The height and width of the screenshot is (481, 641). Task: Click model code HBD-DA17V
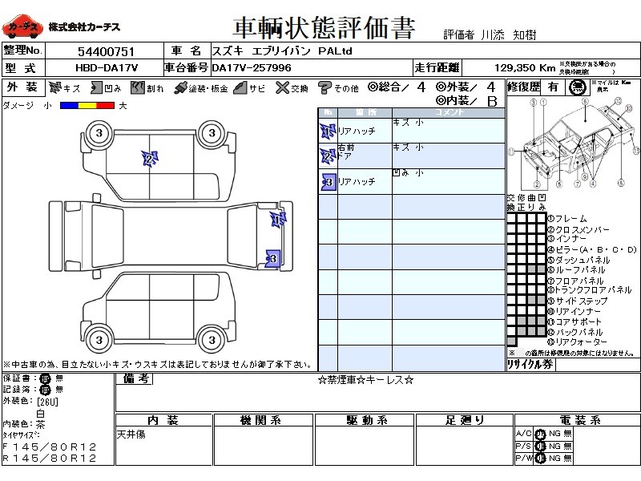[107, 68]
